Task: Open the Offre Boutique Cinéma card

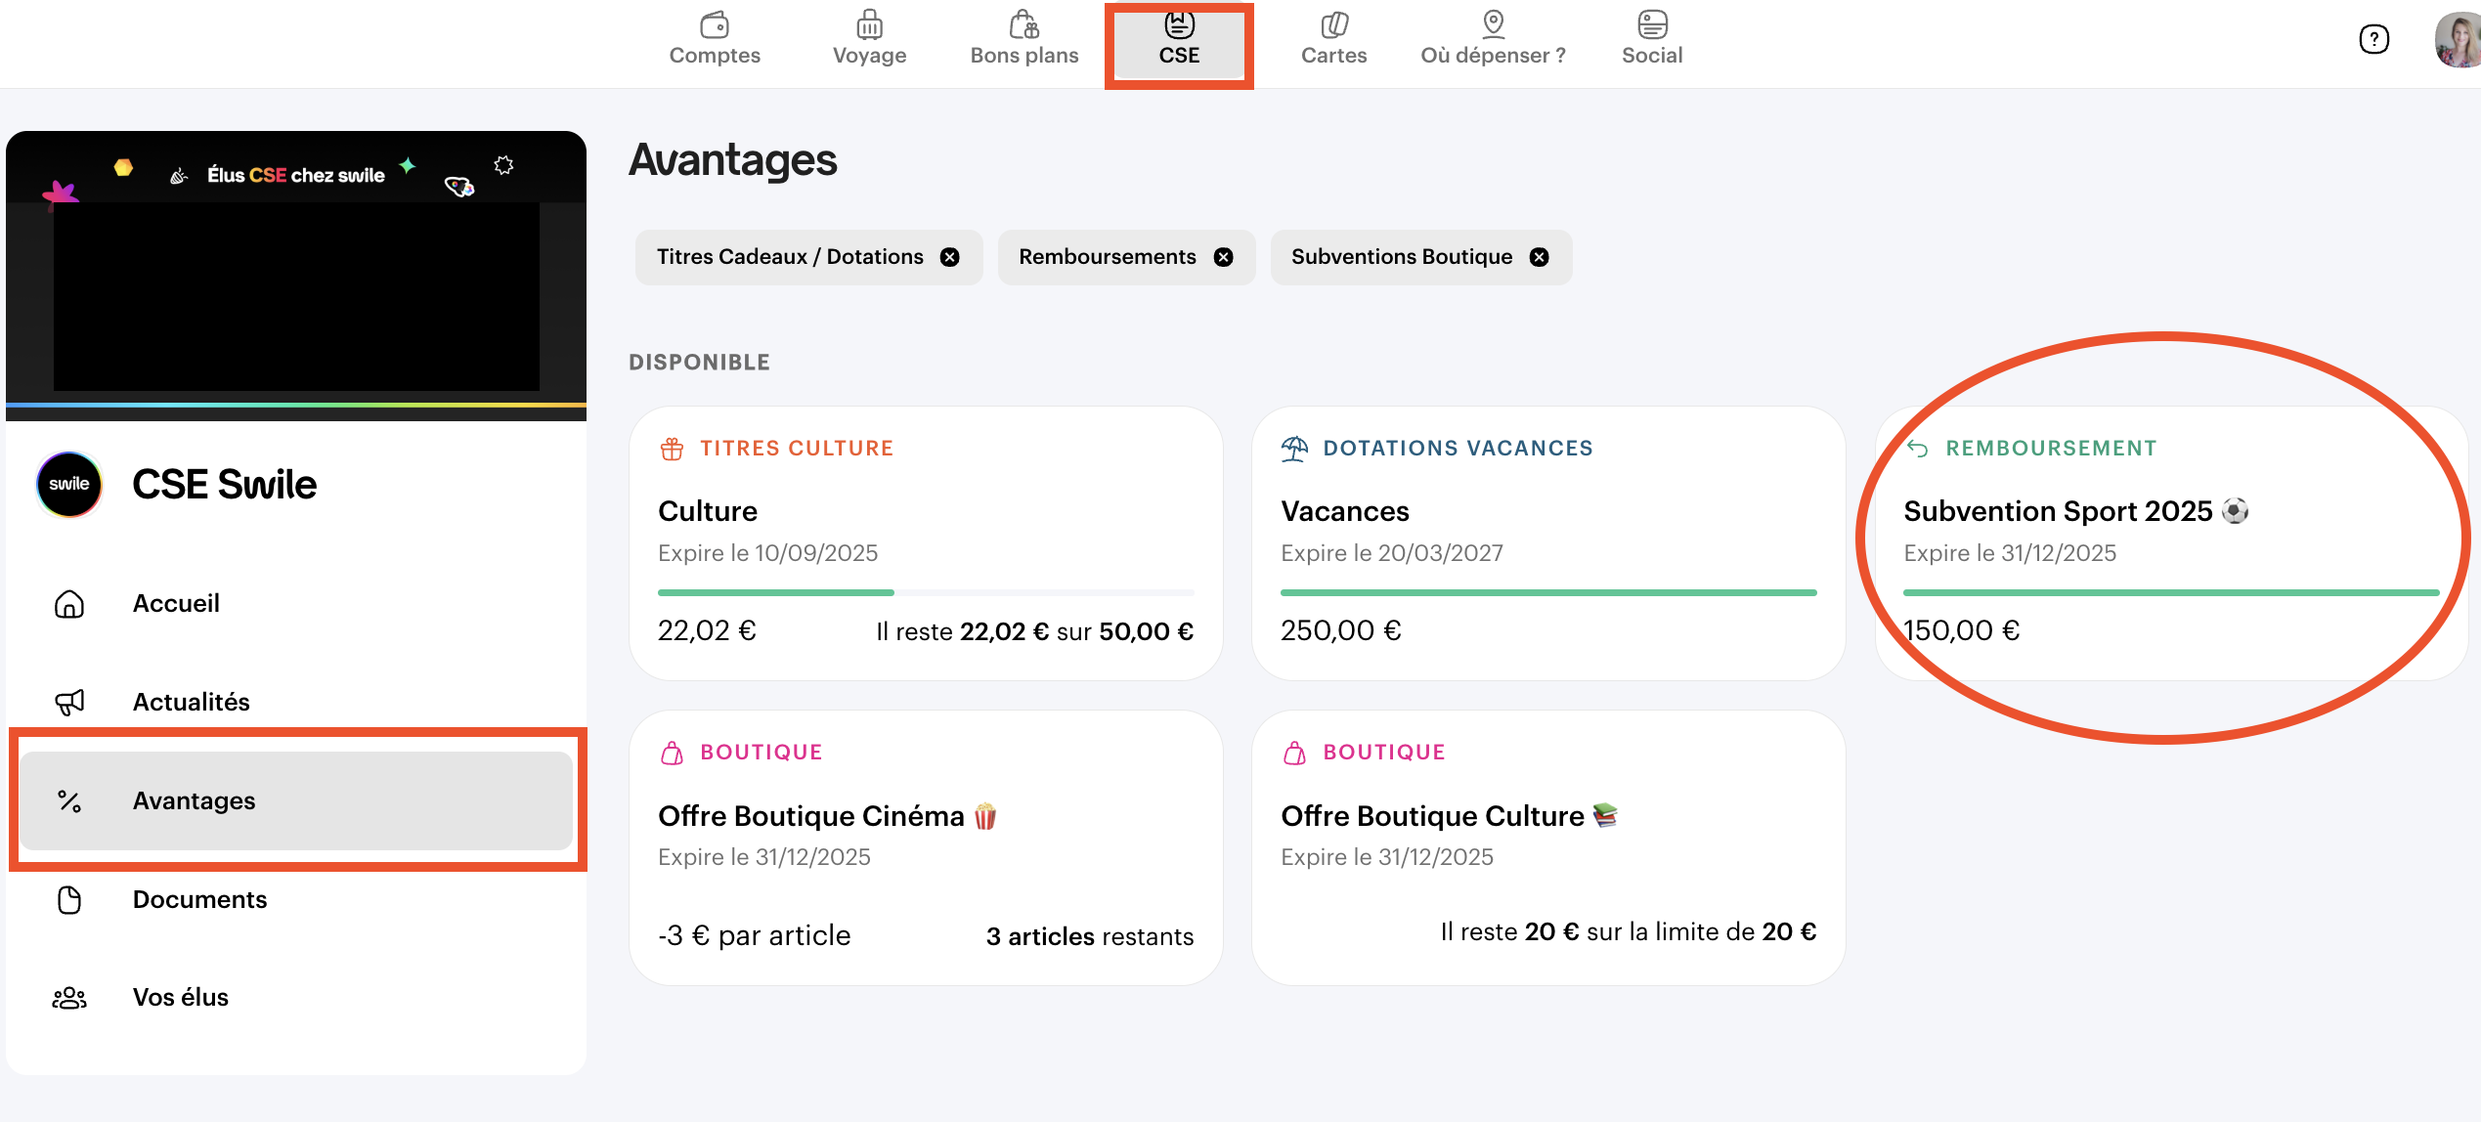Action: [925, 847]
